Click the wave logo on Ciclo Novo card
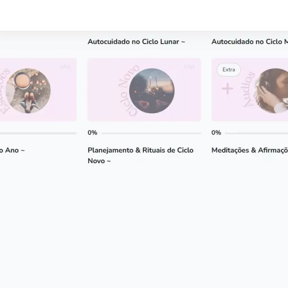The height and width of the screenshot is (288, 288). pos(190,67)
